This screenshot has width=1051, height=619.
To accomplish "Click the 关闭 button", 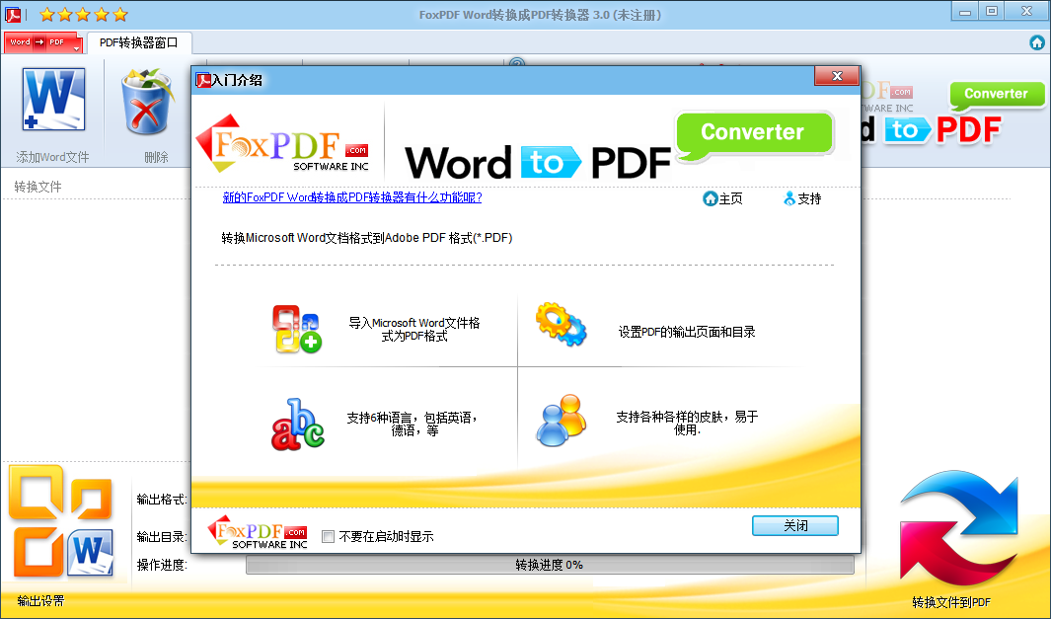I will coord(795,526).
